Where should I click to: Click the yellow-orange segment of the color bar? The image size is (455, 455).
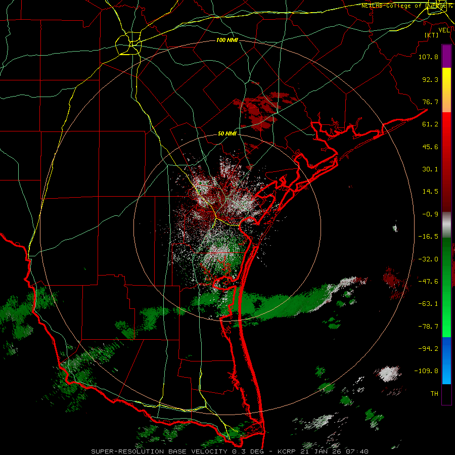pos(446,90)
